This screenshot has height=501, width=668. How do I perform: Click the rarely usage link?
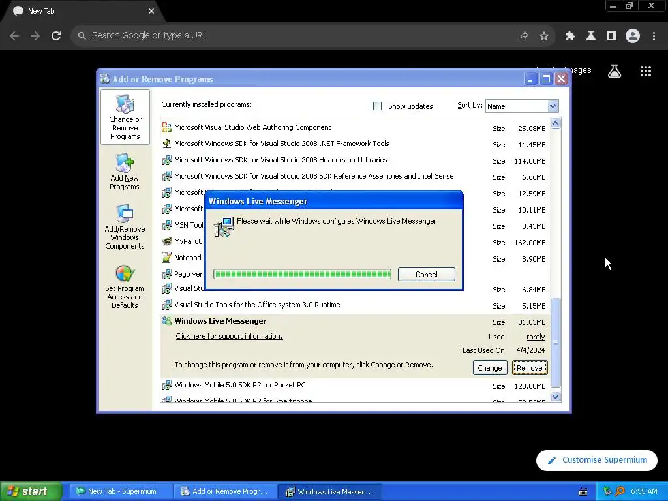(x=536, y=337)
